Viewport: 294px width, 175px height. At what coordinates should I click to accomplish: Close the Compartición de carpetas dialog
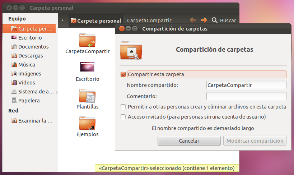click(x=122, y=28)
